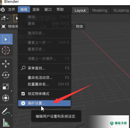Open the editor type dropdown
Viewport: 130px width, 128px height.
(x=5, y=18)
